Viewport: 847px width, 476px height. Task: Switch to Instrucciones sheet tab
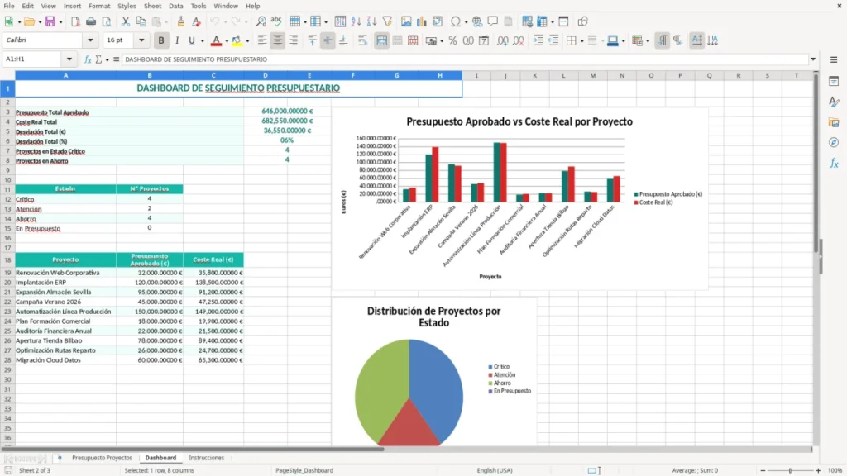pos(206,458)
